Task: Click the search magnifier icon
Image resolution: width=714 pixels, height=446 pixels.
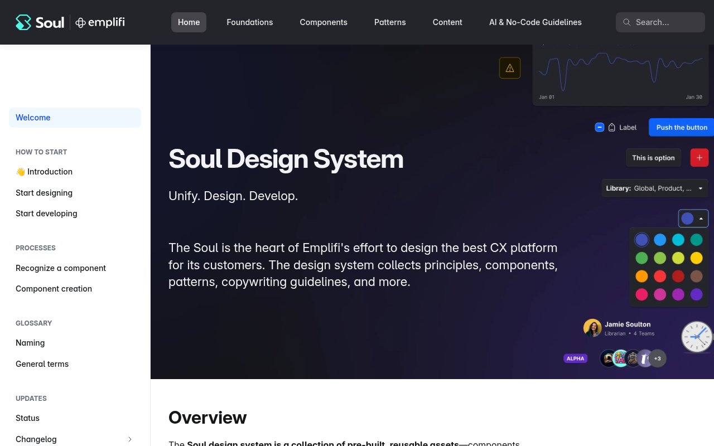Action: coord(627,22)
